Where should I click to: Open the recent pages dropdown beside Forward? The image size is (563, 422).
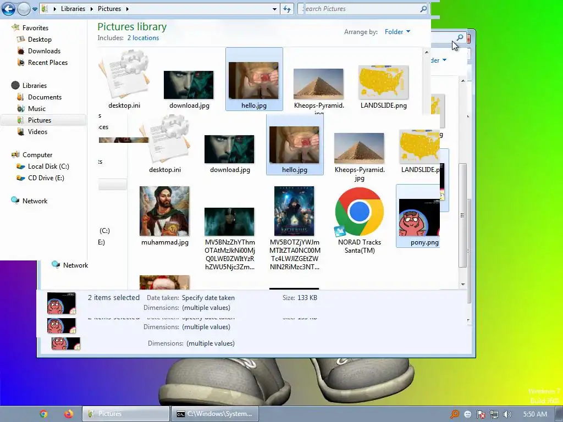(35, 9)
